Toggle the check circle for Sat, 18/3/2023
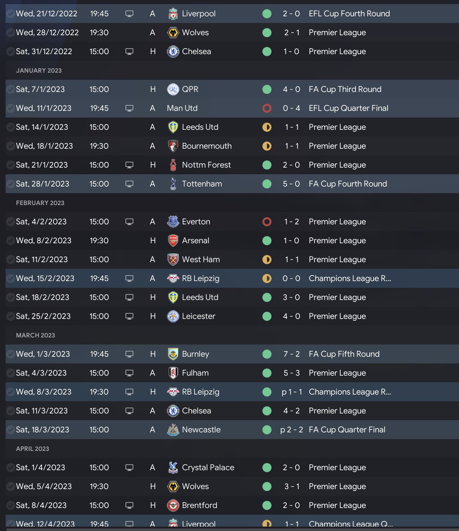The height and width of the screenshot is (531, 459). (x=10, y=430)
